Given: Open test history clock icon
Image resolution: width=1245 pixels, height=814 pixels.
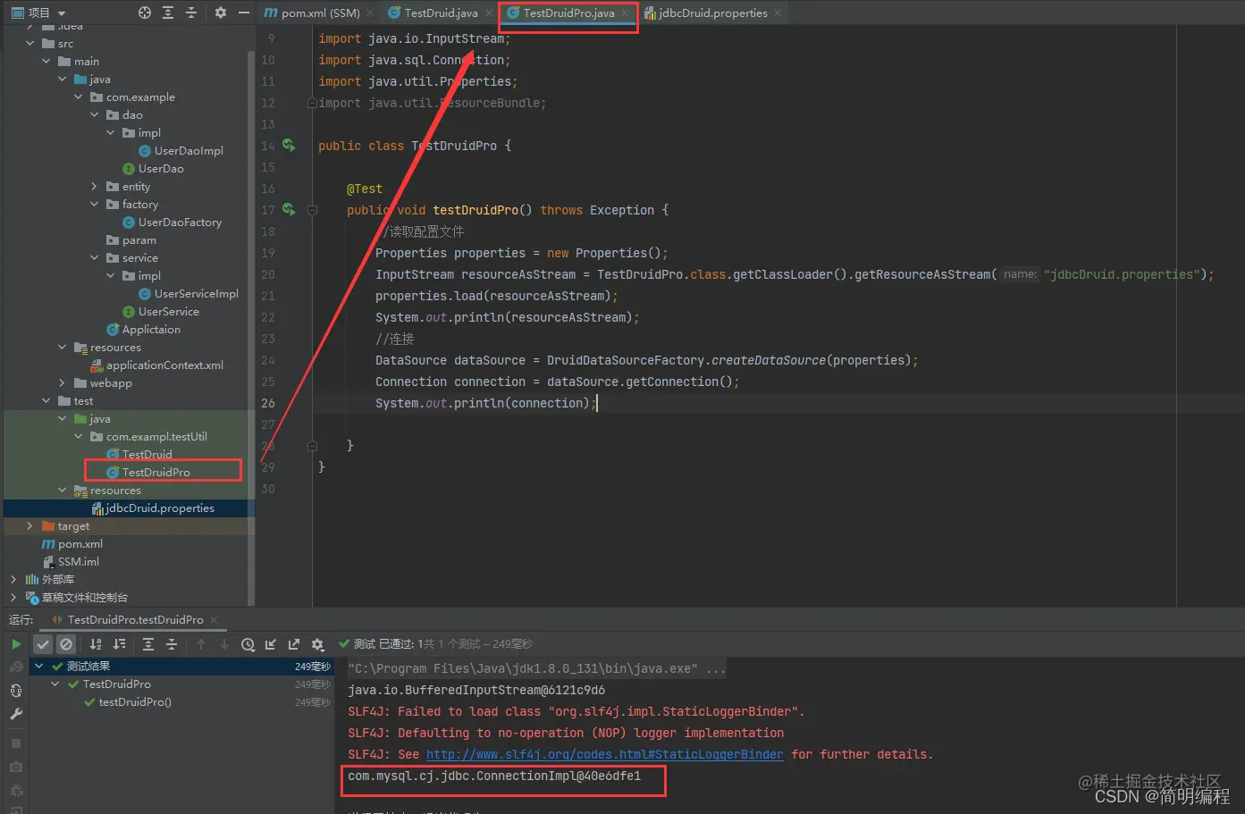Looking at the screenshot, I should click(248, 644).
